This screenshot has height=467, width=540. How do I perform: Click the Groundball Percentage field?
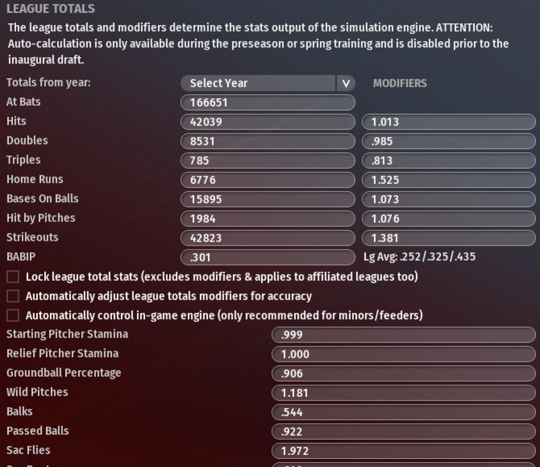point(403,374)
